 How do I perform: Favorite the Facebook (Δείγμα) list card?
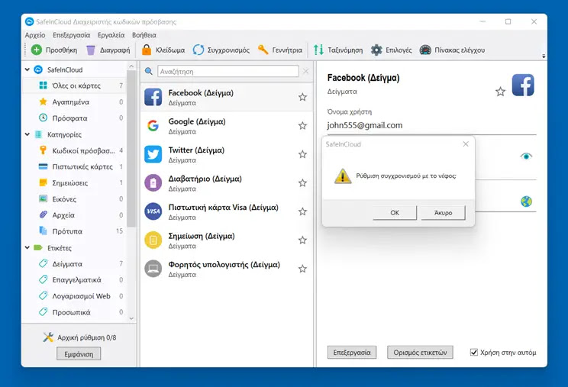coord(302,97)
